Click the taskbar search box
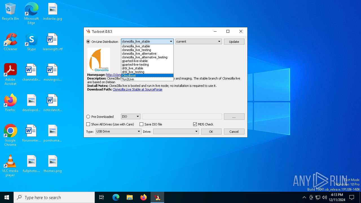361x203 pixels. click(54, 197)
